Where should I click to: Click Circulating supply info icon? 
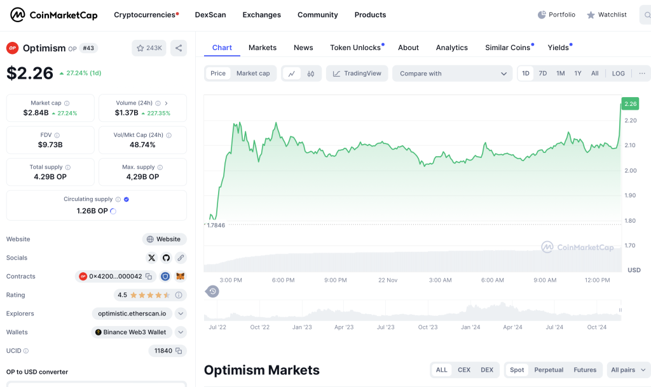point(118,199)
